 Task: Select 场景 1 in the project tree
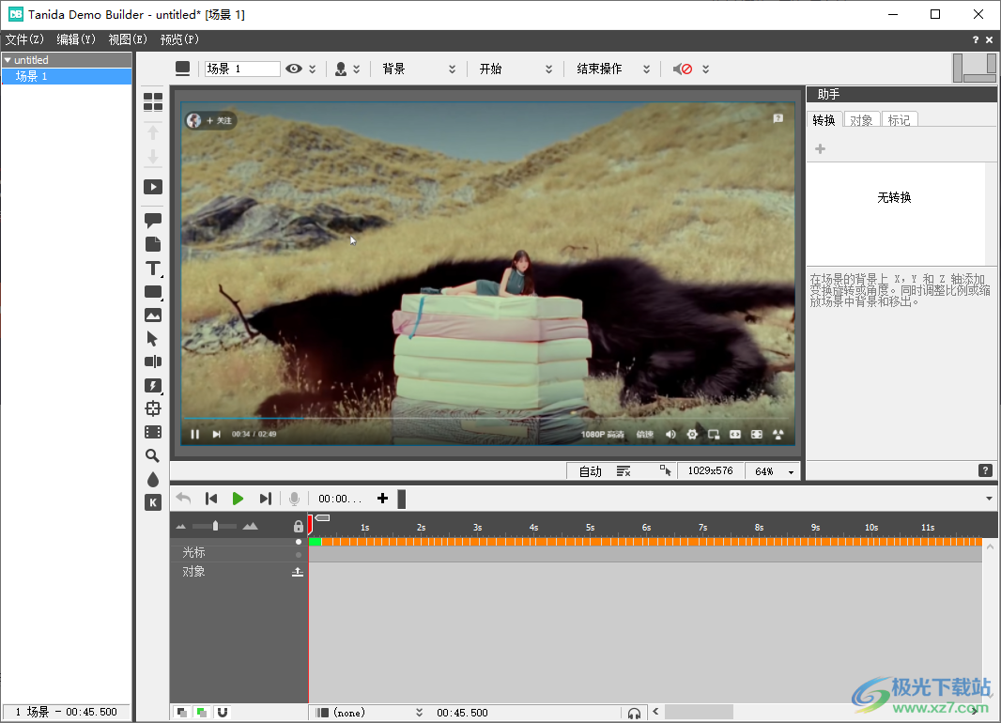67,76
